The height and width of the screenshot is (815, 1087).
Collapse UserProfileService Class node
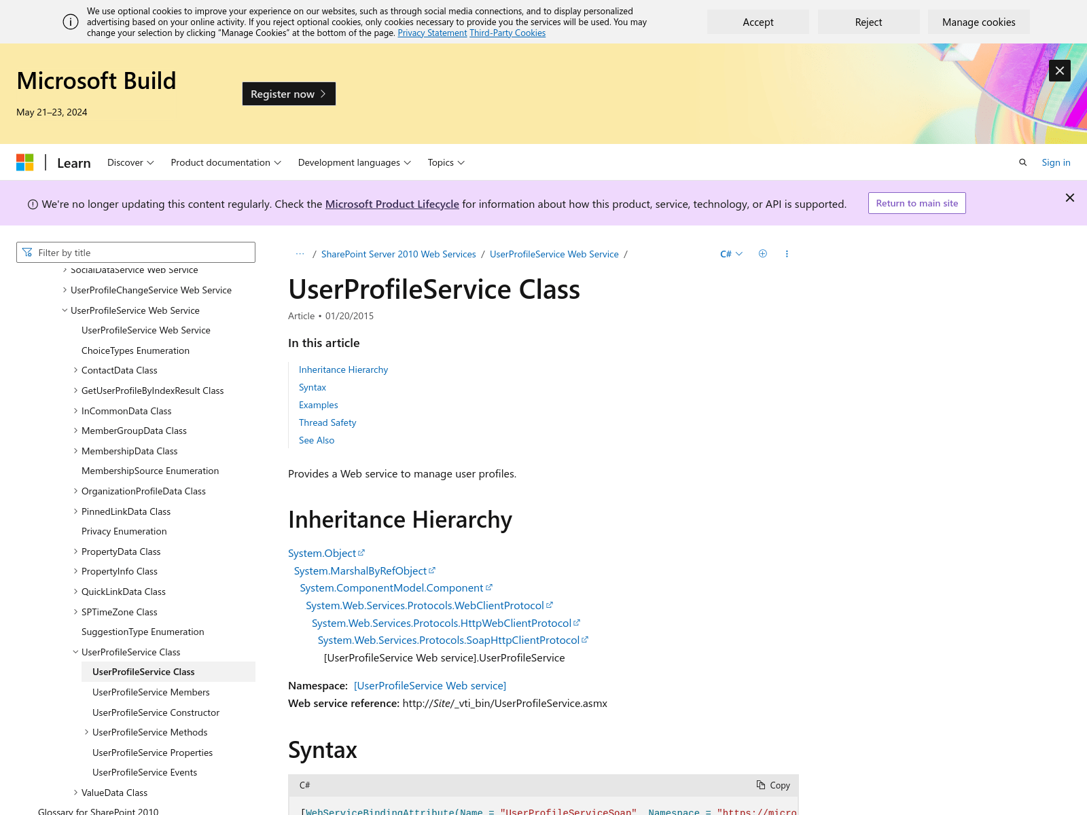click(x=75, y=652)
